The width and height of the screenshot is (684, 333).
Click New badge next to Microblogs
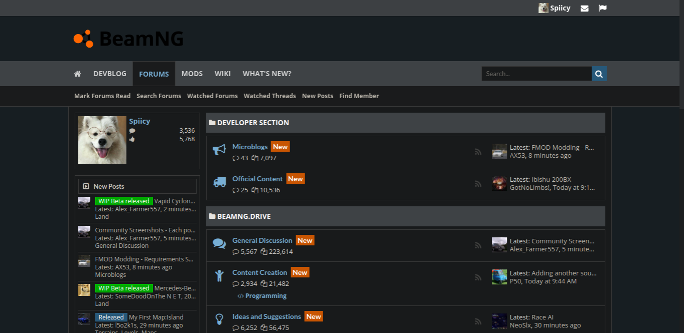[281, 147]
